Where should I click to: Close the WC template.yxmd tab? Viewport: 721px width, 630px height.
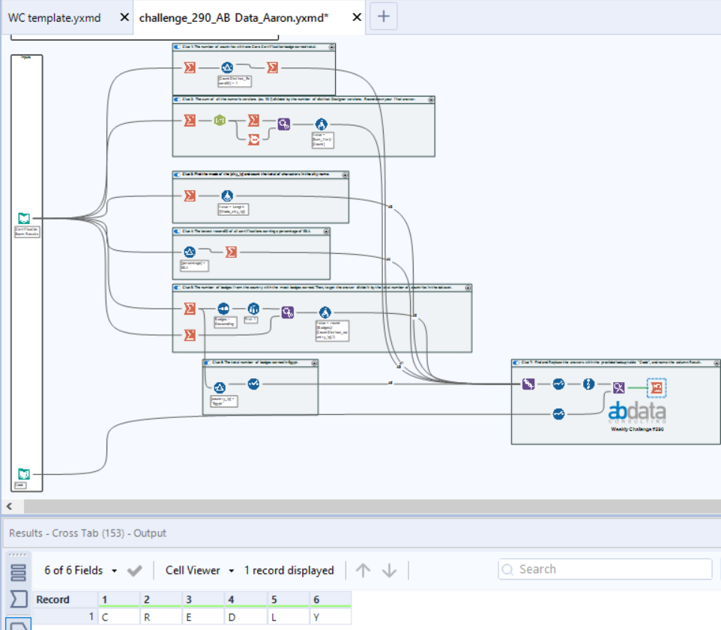pyautogui.click(x=124, y=17)
